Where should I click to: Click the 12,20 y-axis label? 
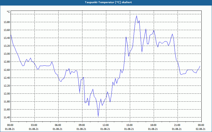coord(7,86)
